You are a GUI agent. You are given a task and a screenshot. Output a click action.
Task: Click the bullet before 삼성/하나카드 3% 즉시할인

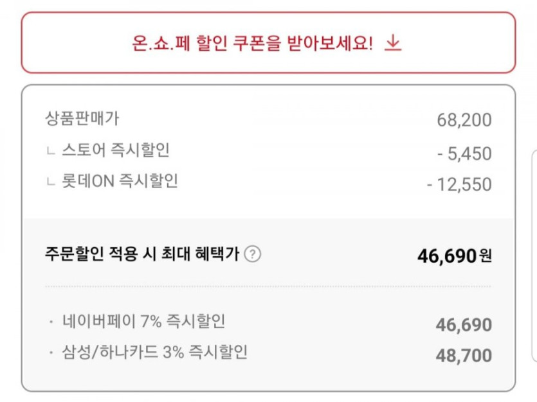click(51, 353)
